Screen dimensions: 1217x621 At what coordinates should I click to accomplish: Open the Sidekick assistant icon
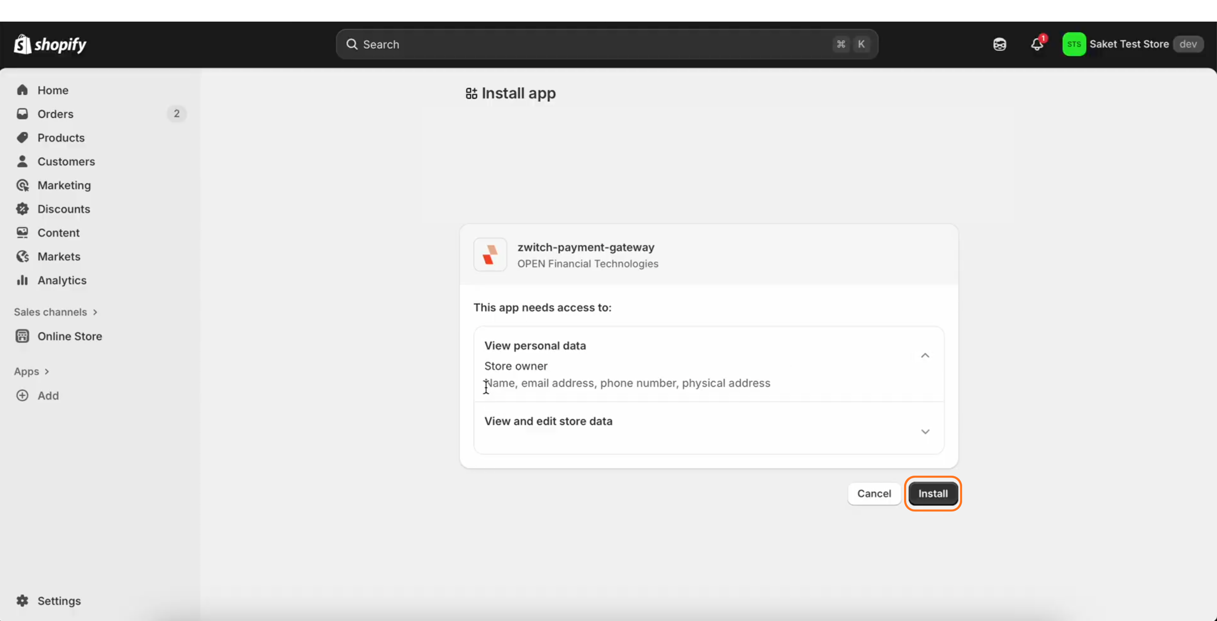click(x=999, y=44)
